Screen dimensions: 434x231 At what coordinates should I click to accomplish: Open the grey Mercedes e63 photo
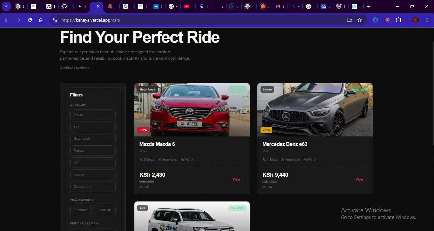(315, 110)
